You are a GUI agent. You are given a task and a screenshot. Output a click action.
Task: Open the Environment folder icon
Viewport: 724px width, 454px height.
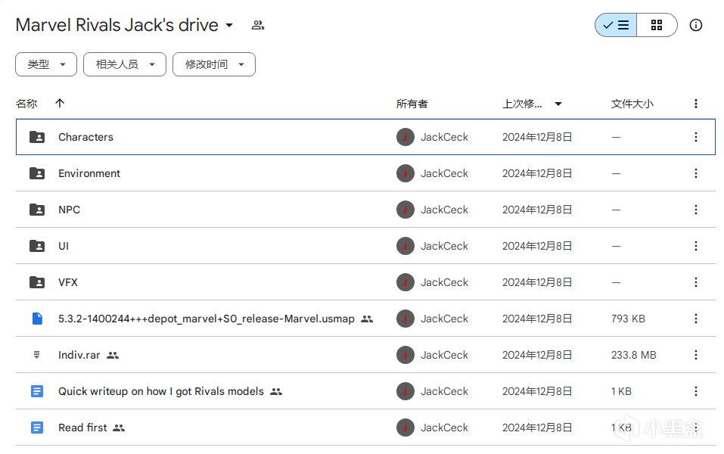click(x=37, y=173)
